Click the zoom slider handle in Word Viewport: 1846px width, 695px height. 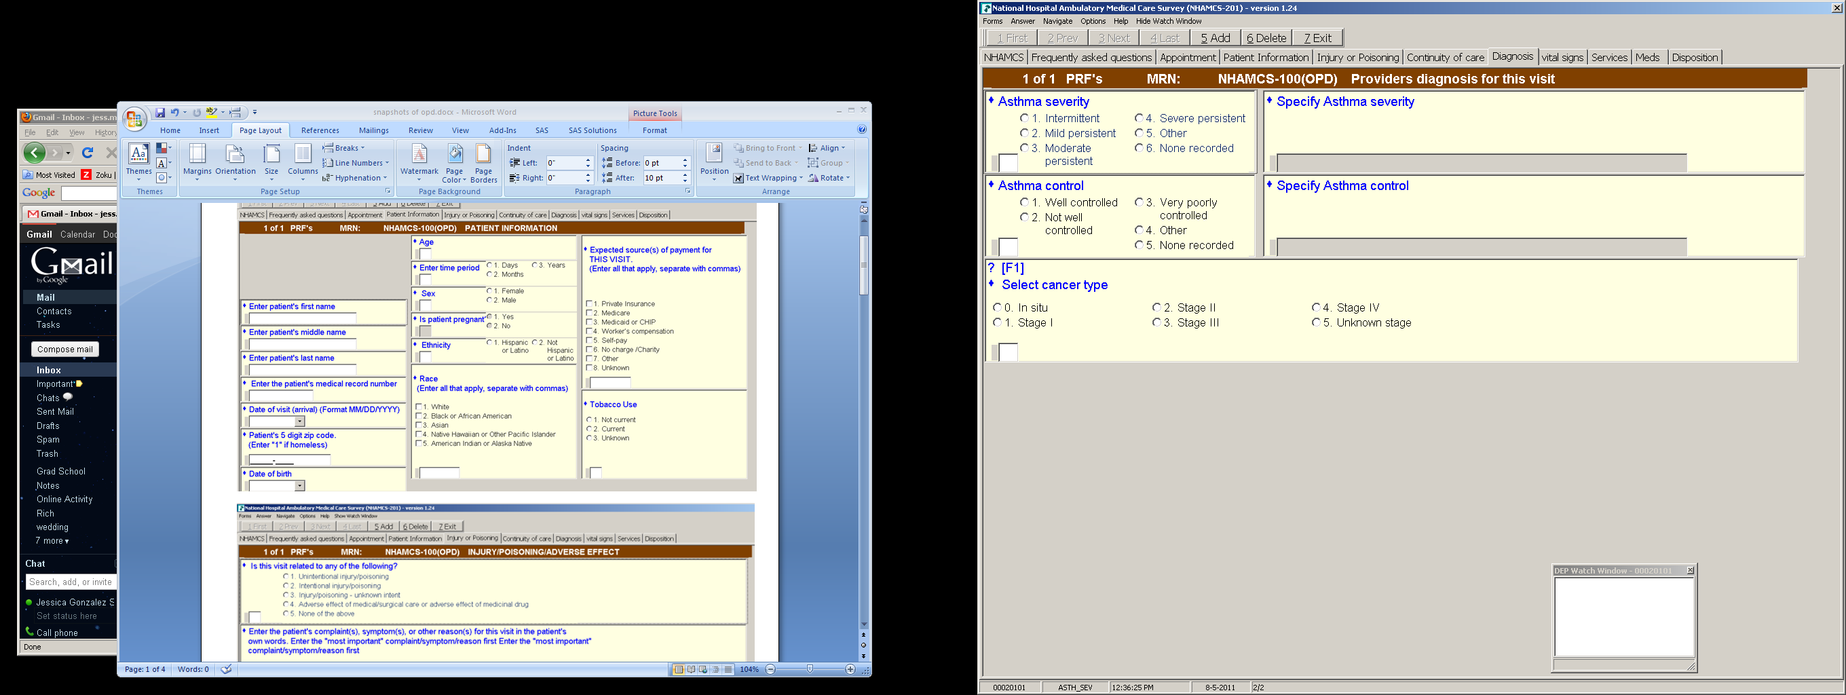[x=810, y=669]
